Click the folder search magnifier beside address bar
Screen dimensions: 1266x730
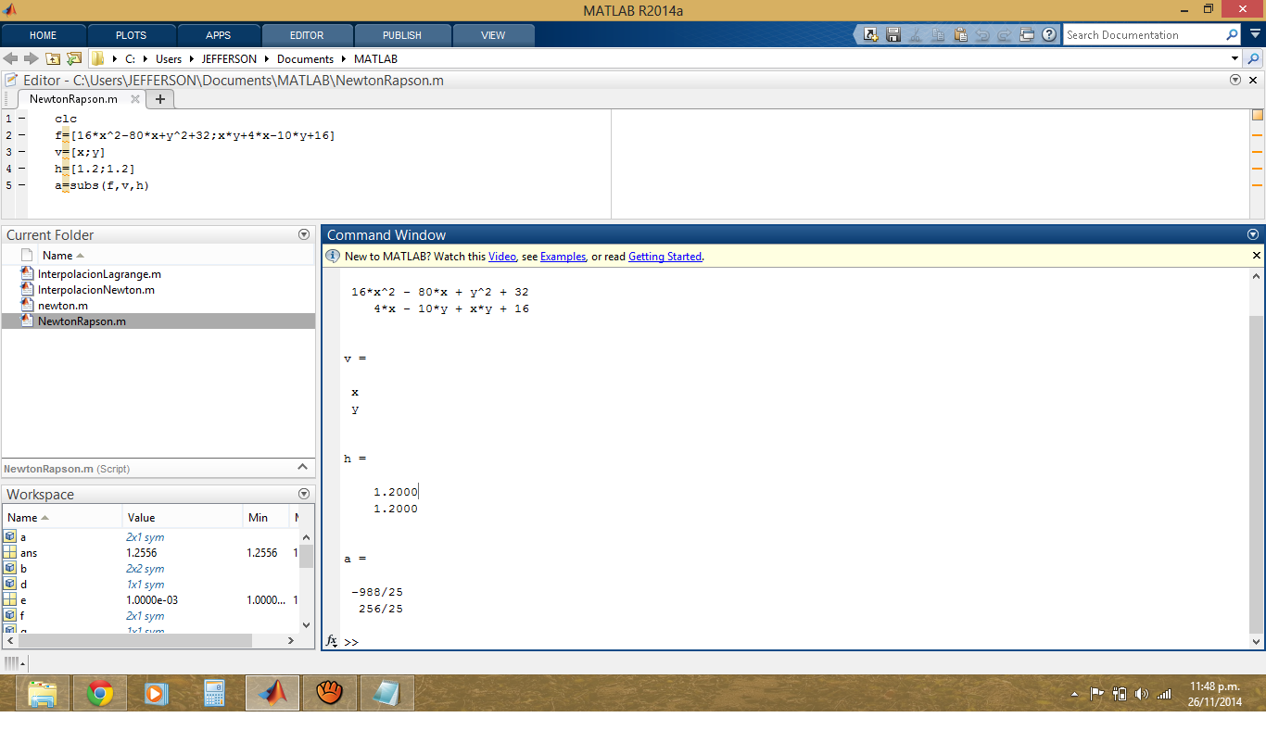(1254, 58)
